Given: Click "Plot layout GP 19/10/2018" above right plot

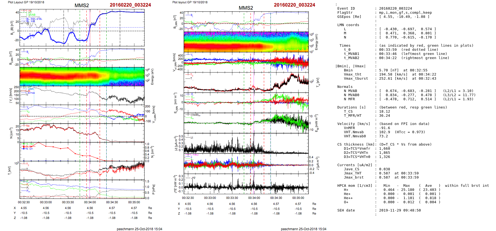Looking at the screenshot, I should 190,2.
